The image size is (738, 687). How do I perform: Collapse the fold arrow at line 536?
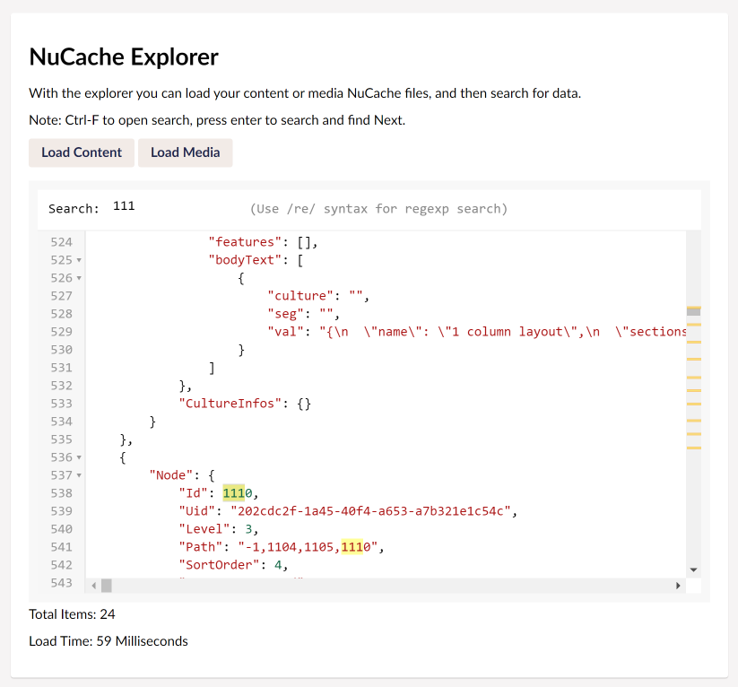click(79, 457)
